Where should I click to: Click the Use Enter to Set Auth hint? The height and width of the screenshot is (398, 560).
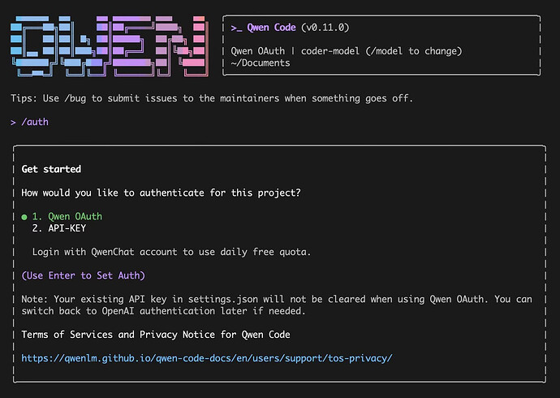coord(84,275)
